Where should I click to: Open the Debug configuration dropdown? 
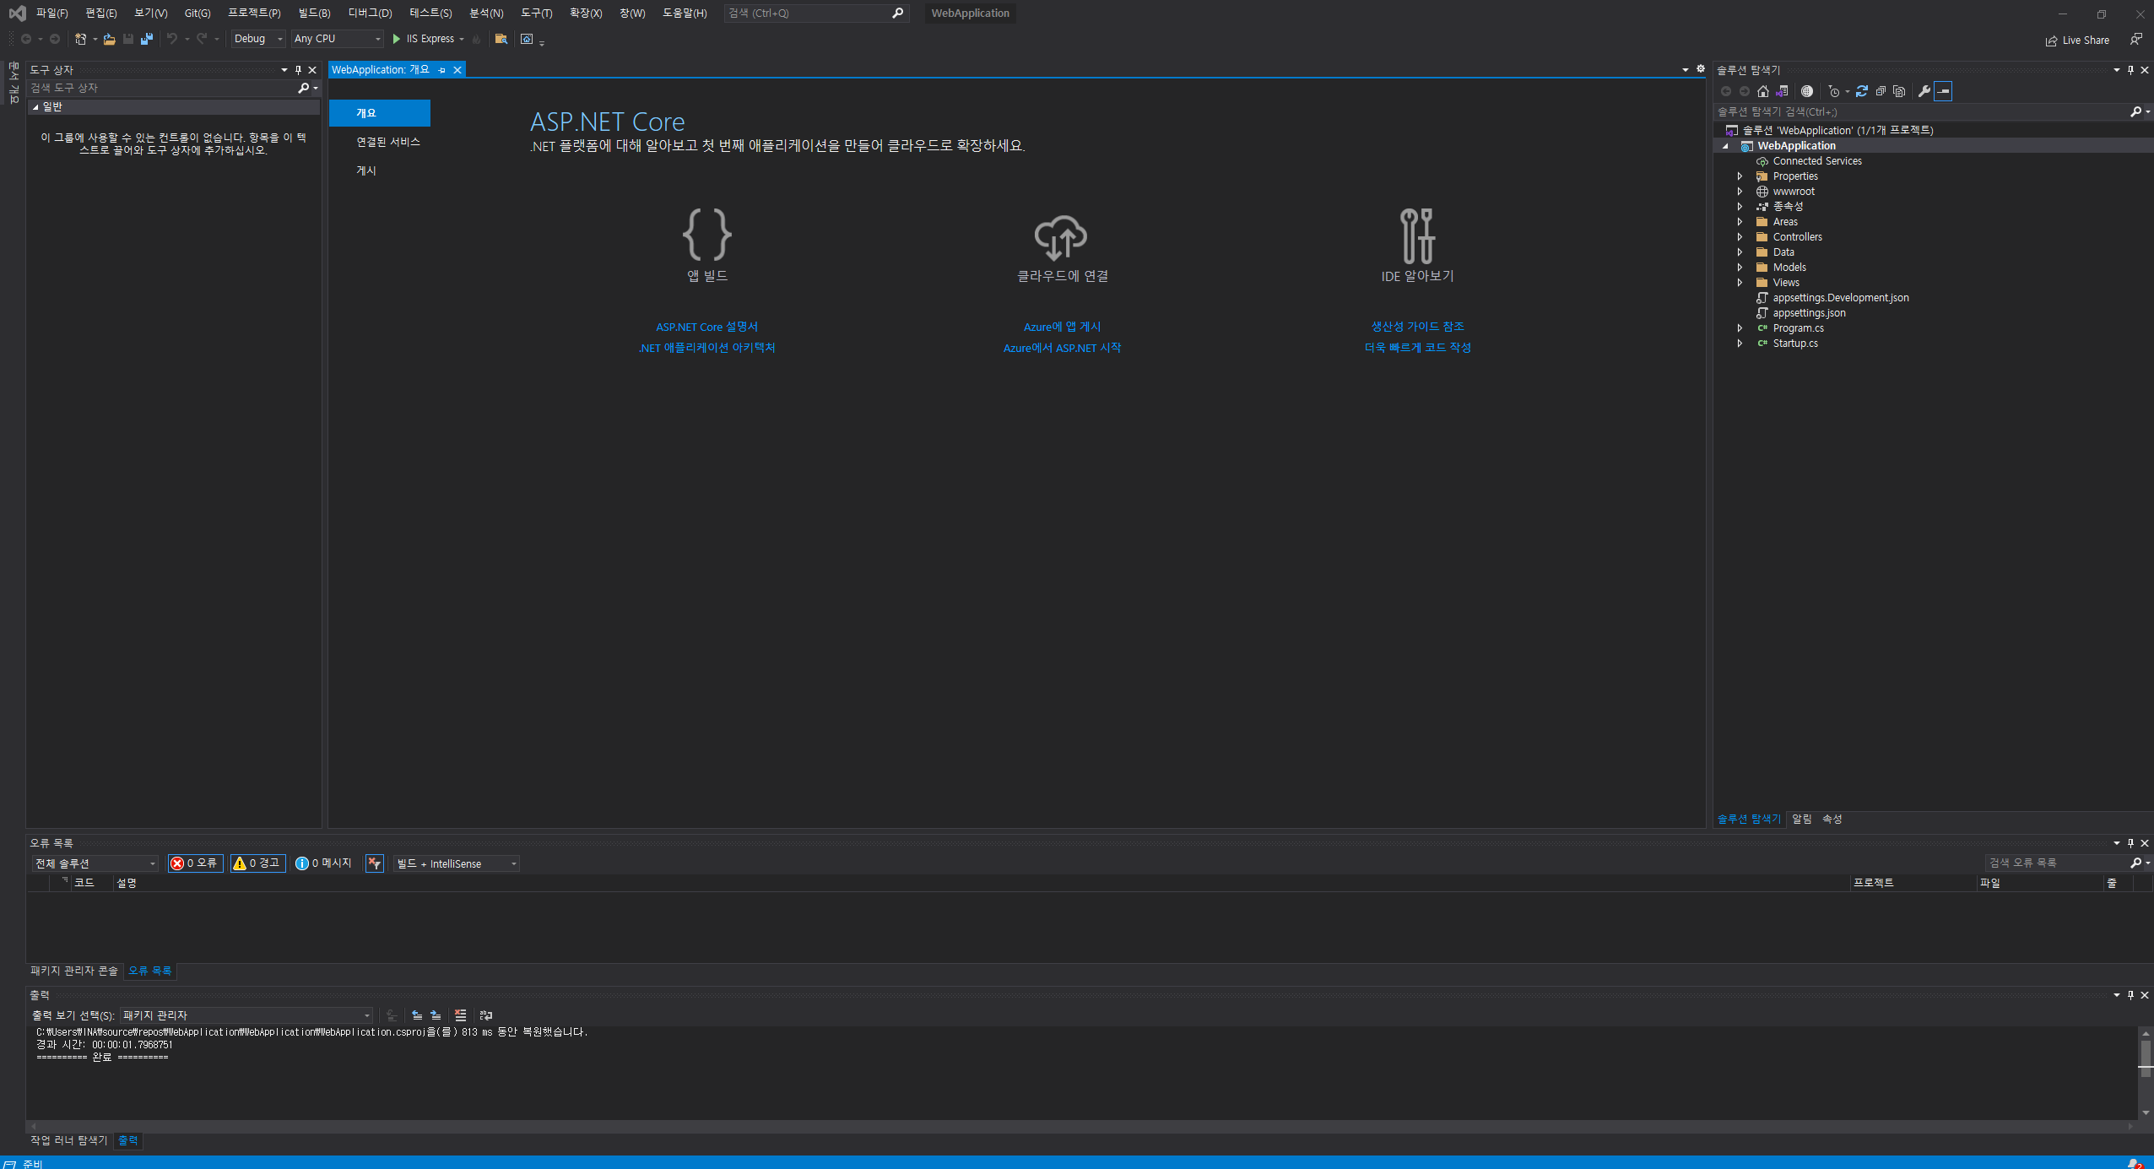(258, 39)
